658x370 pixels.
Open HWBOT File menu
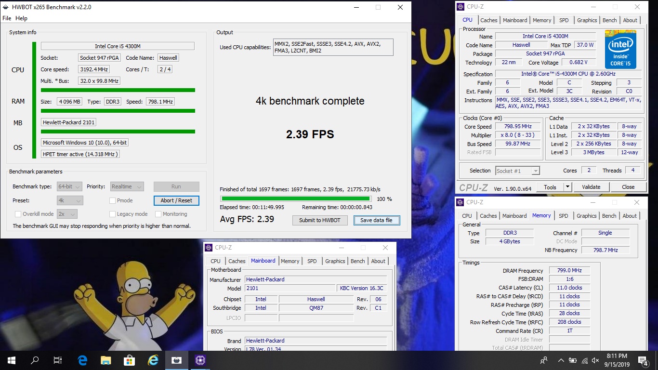(x=7, y=18)
